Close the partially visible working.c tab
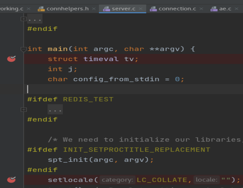 [29, 9]
